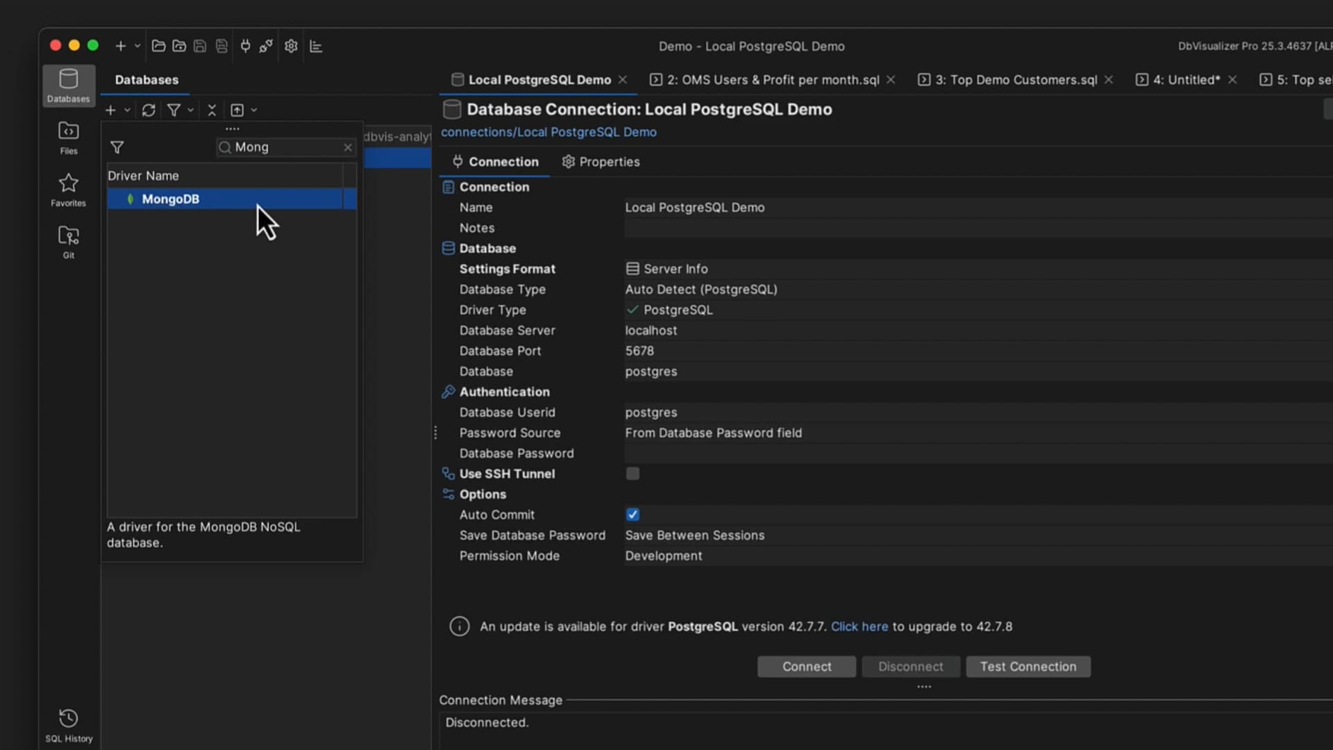
Task: Open dropdown arrow next to create connection plus
Action: [127, 110]
